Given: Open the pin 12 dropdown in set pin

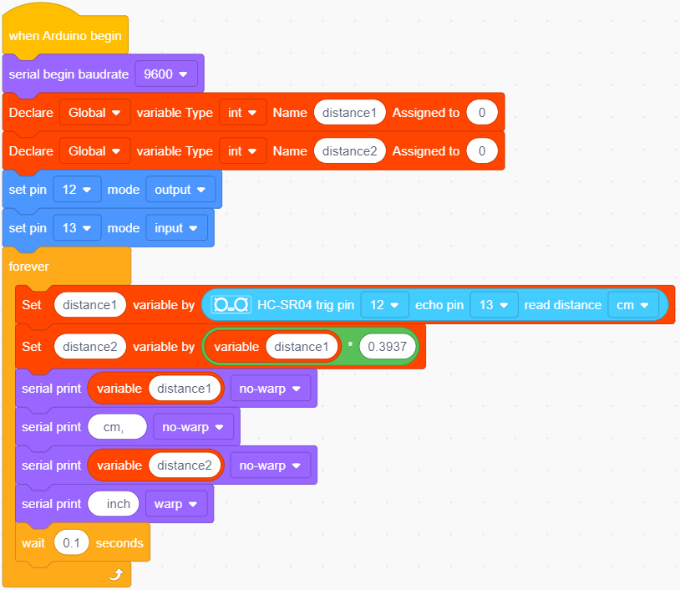Looking at the screenshot, I should (77, 190).
